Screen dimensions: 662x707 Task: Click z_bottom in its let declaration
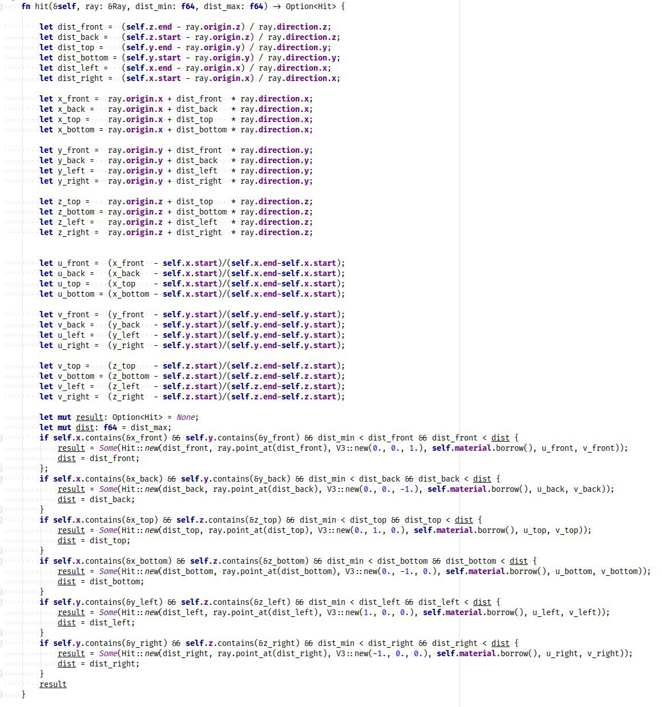76,212
